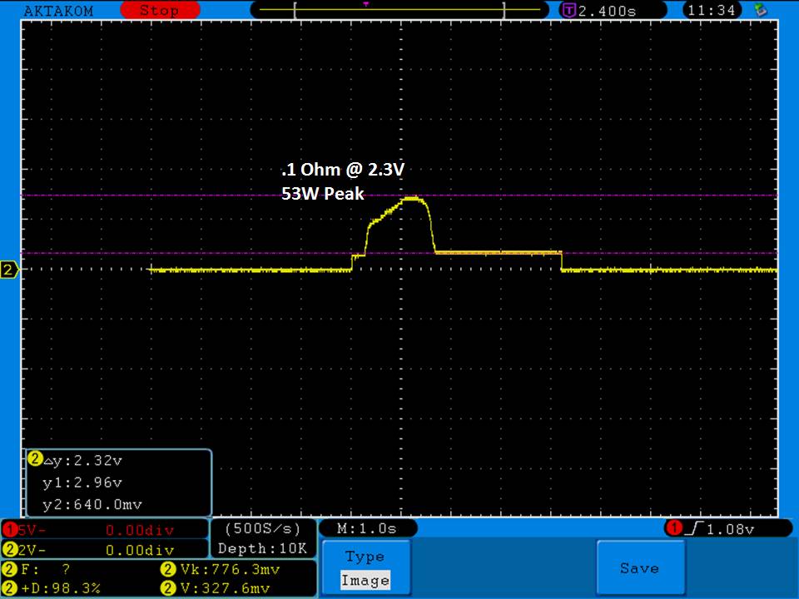Click the trigger edge icon beside 1.08v
This screenshot has width=799, height=599.
coord(693,528)
